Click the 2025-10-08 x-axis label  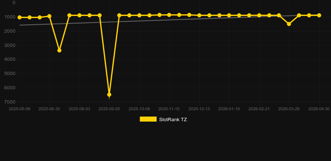(140, 109)
